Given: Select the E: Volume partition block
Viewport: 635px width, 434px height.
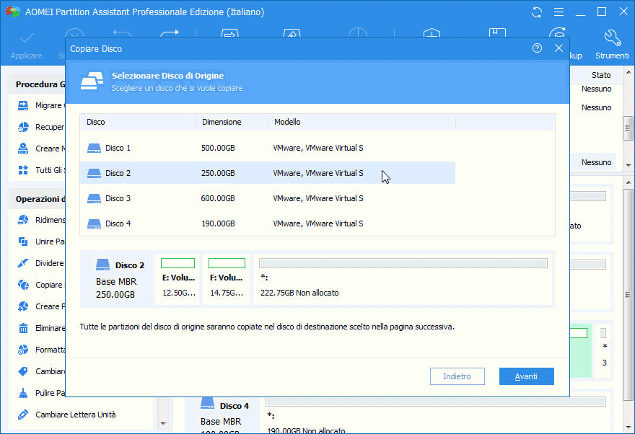Looking at the screenshot, I should [x=178, y=279].
